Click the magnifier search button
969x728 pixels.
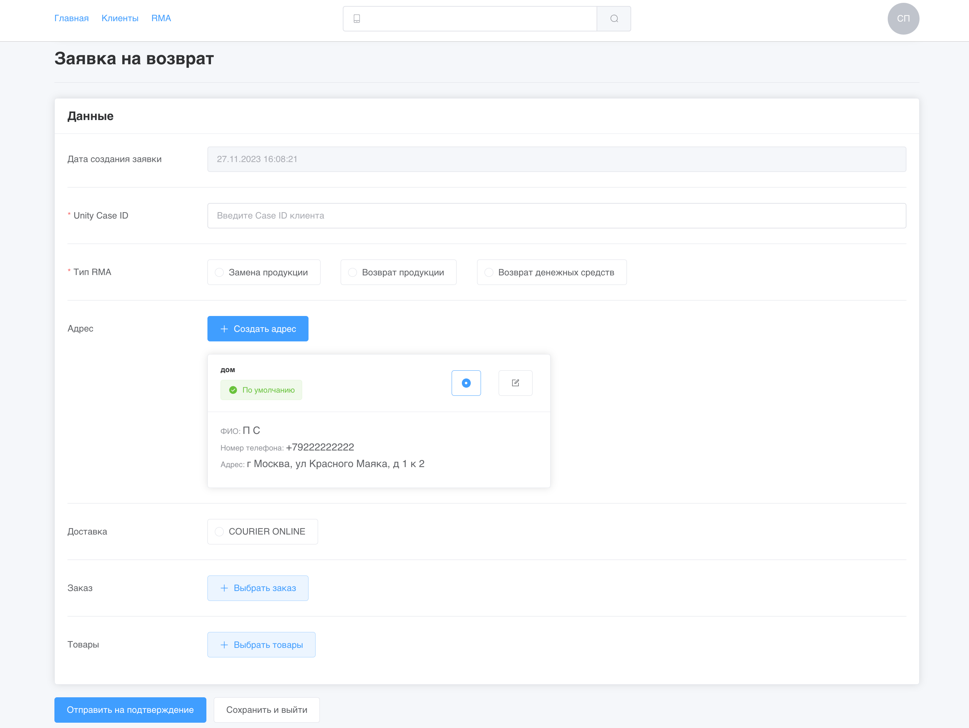pos(614,18)
